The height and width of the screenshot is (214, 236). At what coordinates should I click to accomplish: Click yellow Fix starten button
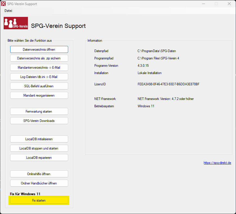pos(39,200)
